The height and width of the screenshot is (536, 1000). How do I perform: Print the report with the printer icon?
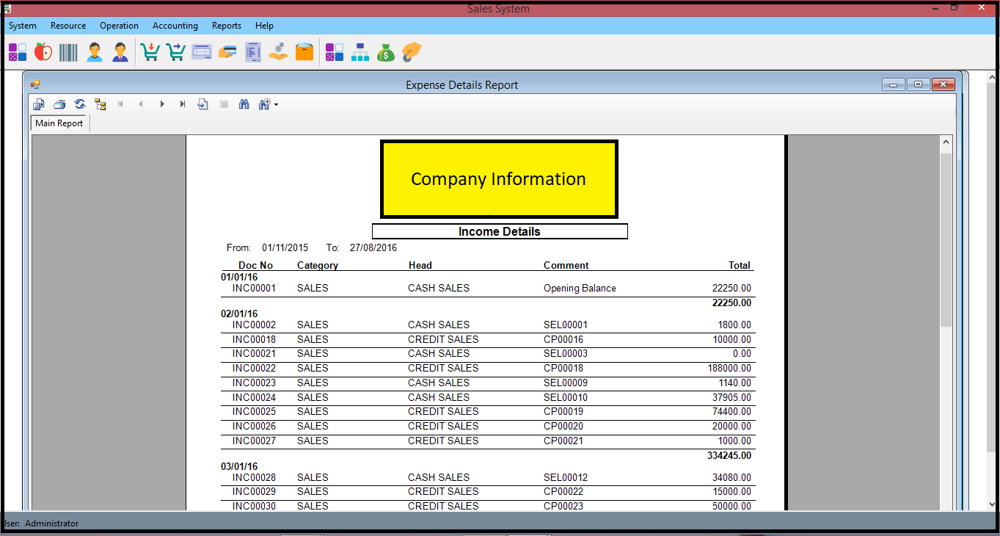59,104
